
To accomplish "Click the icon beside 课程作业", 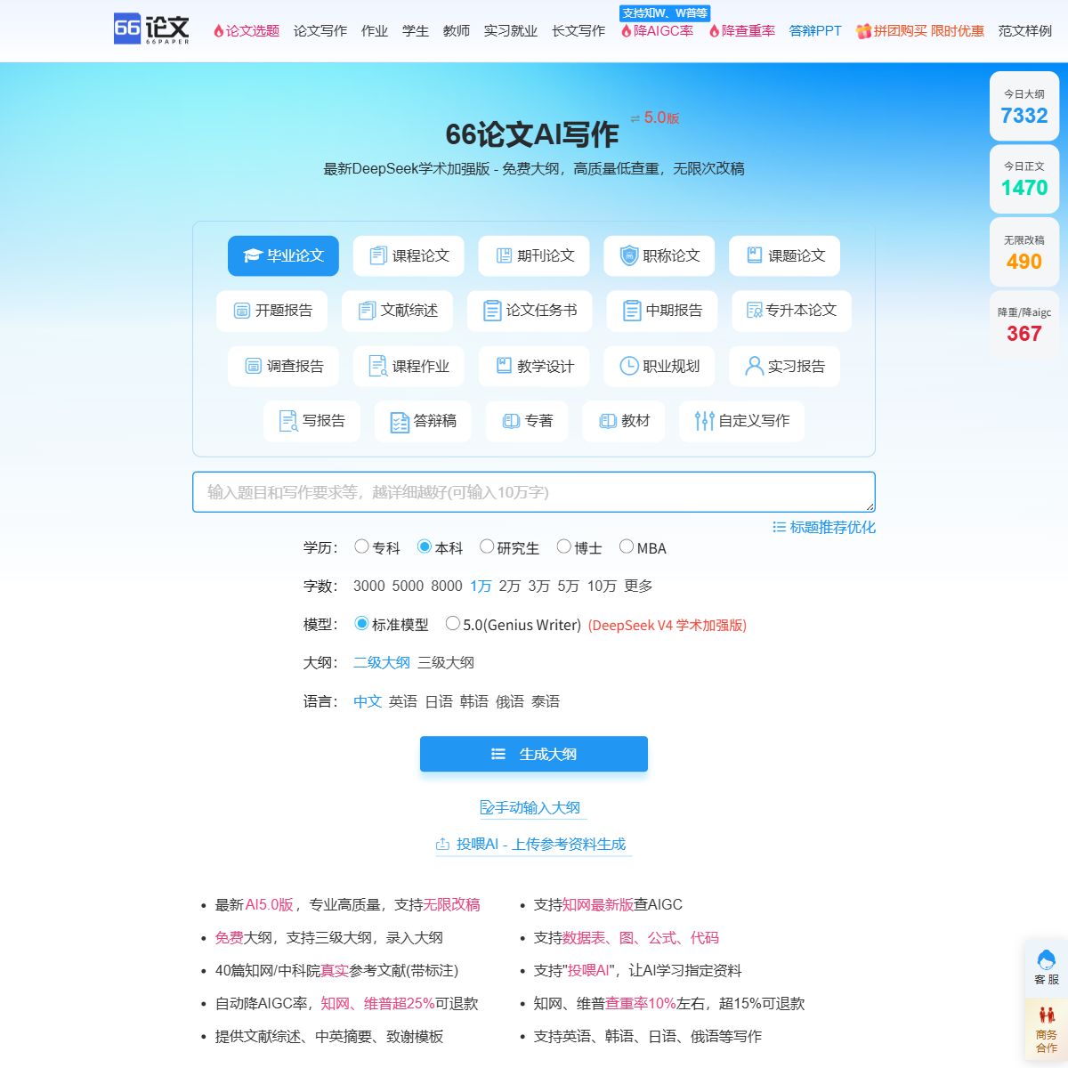I will (378, 366).
